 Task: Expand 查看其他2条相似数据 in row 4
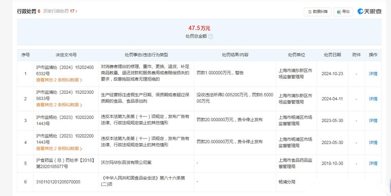pos(59,149)
